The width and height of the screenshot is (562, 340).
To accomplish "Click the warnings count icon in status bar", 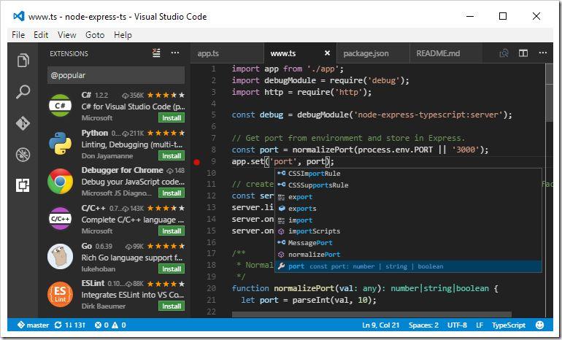I will pyautogui.click(x=115, y=325).
